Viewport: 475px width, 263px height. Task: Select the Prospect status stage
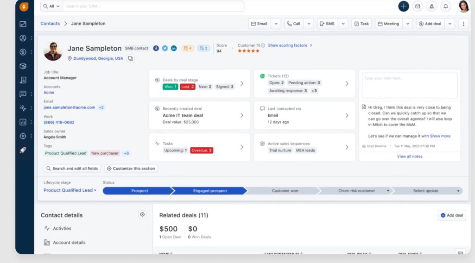point(138,191)
